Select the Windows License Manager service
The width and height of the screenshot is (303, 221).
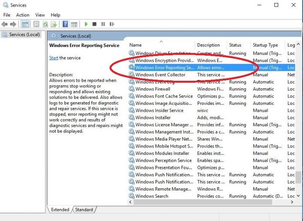click(164, 125)
